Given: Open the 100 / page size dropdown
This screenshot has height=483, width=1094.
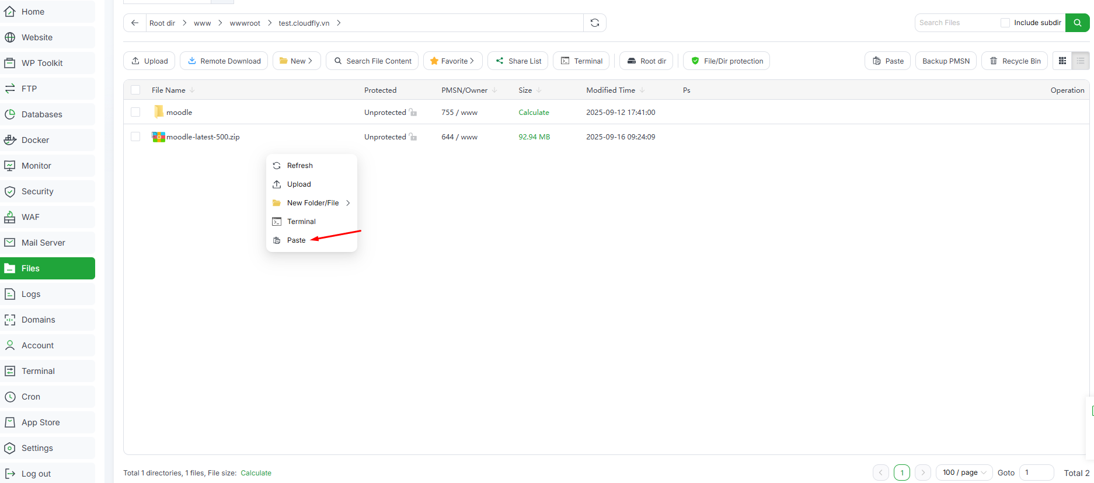Looking at the screenshot, I should click(x=964, y=473).
